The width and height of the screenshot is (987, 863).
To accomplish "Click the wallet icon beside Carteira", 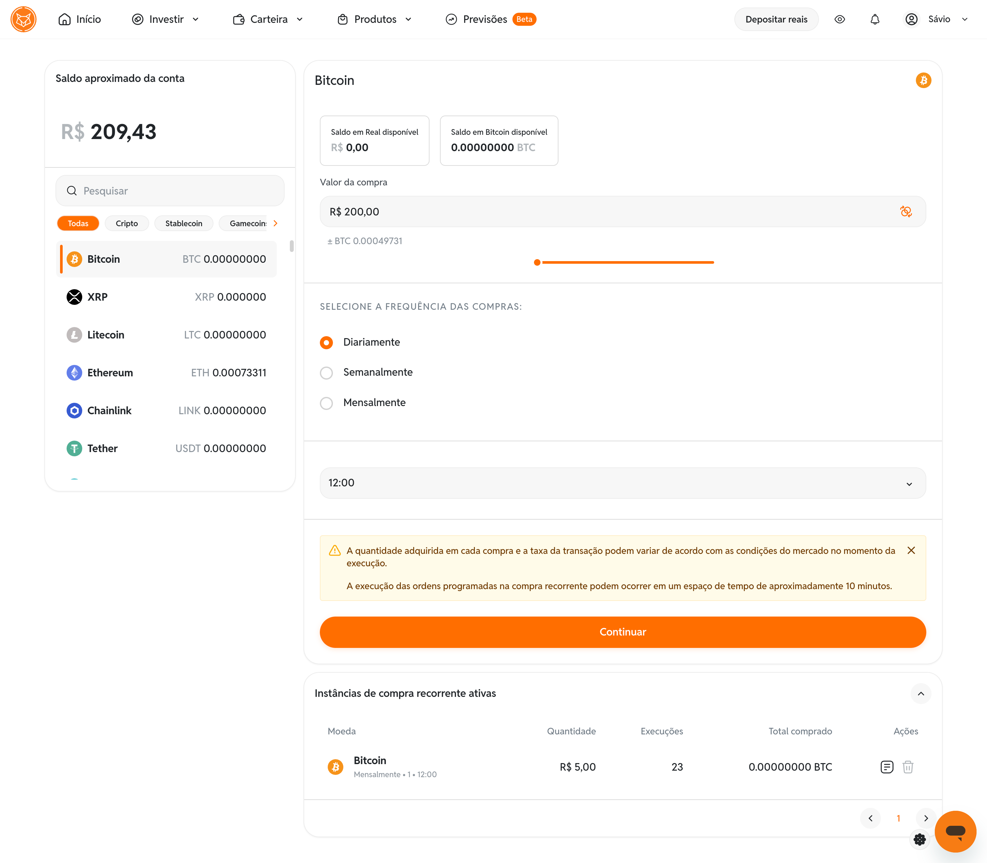I will coord(238,19).
